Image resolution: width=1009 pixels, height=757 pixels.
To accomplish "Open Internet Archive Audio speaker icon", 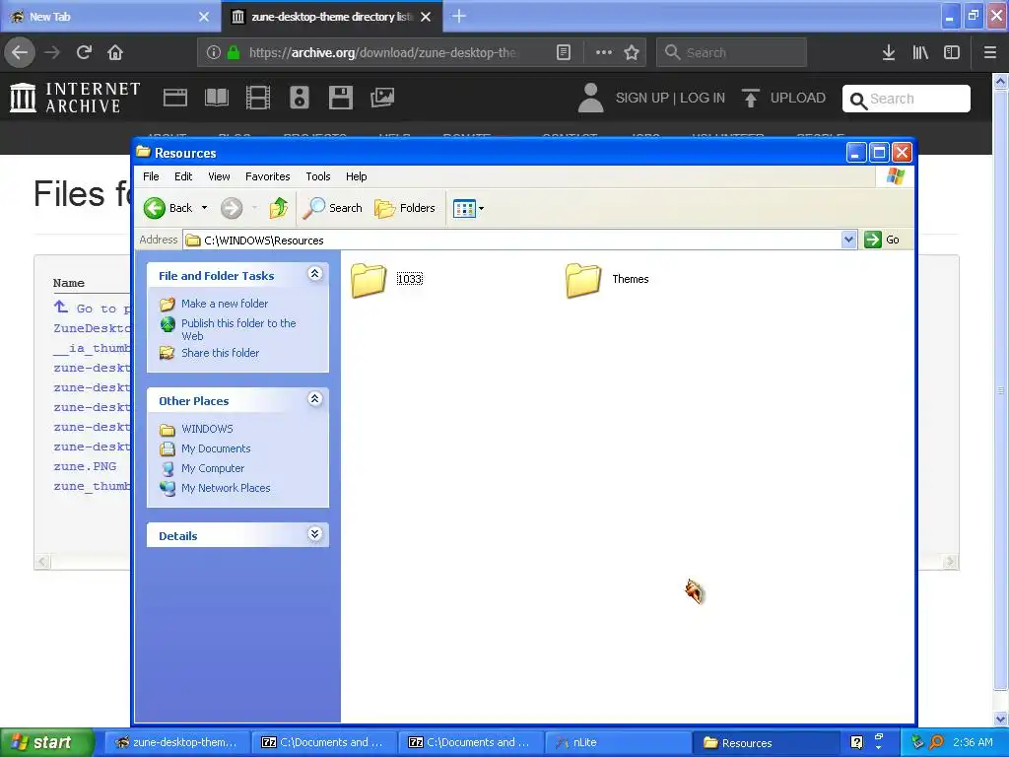I will pos(300,98).
